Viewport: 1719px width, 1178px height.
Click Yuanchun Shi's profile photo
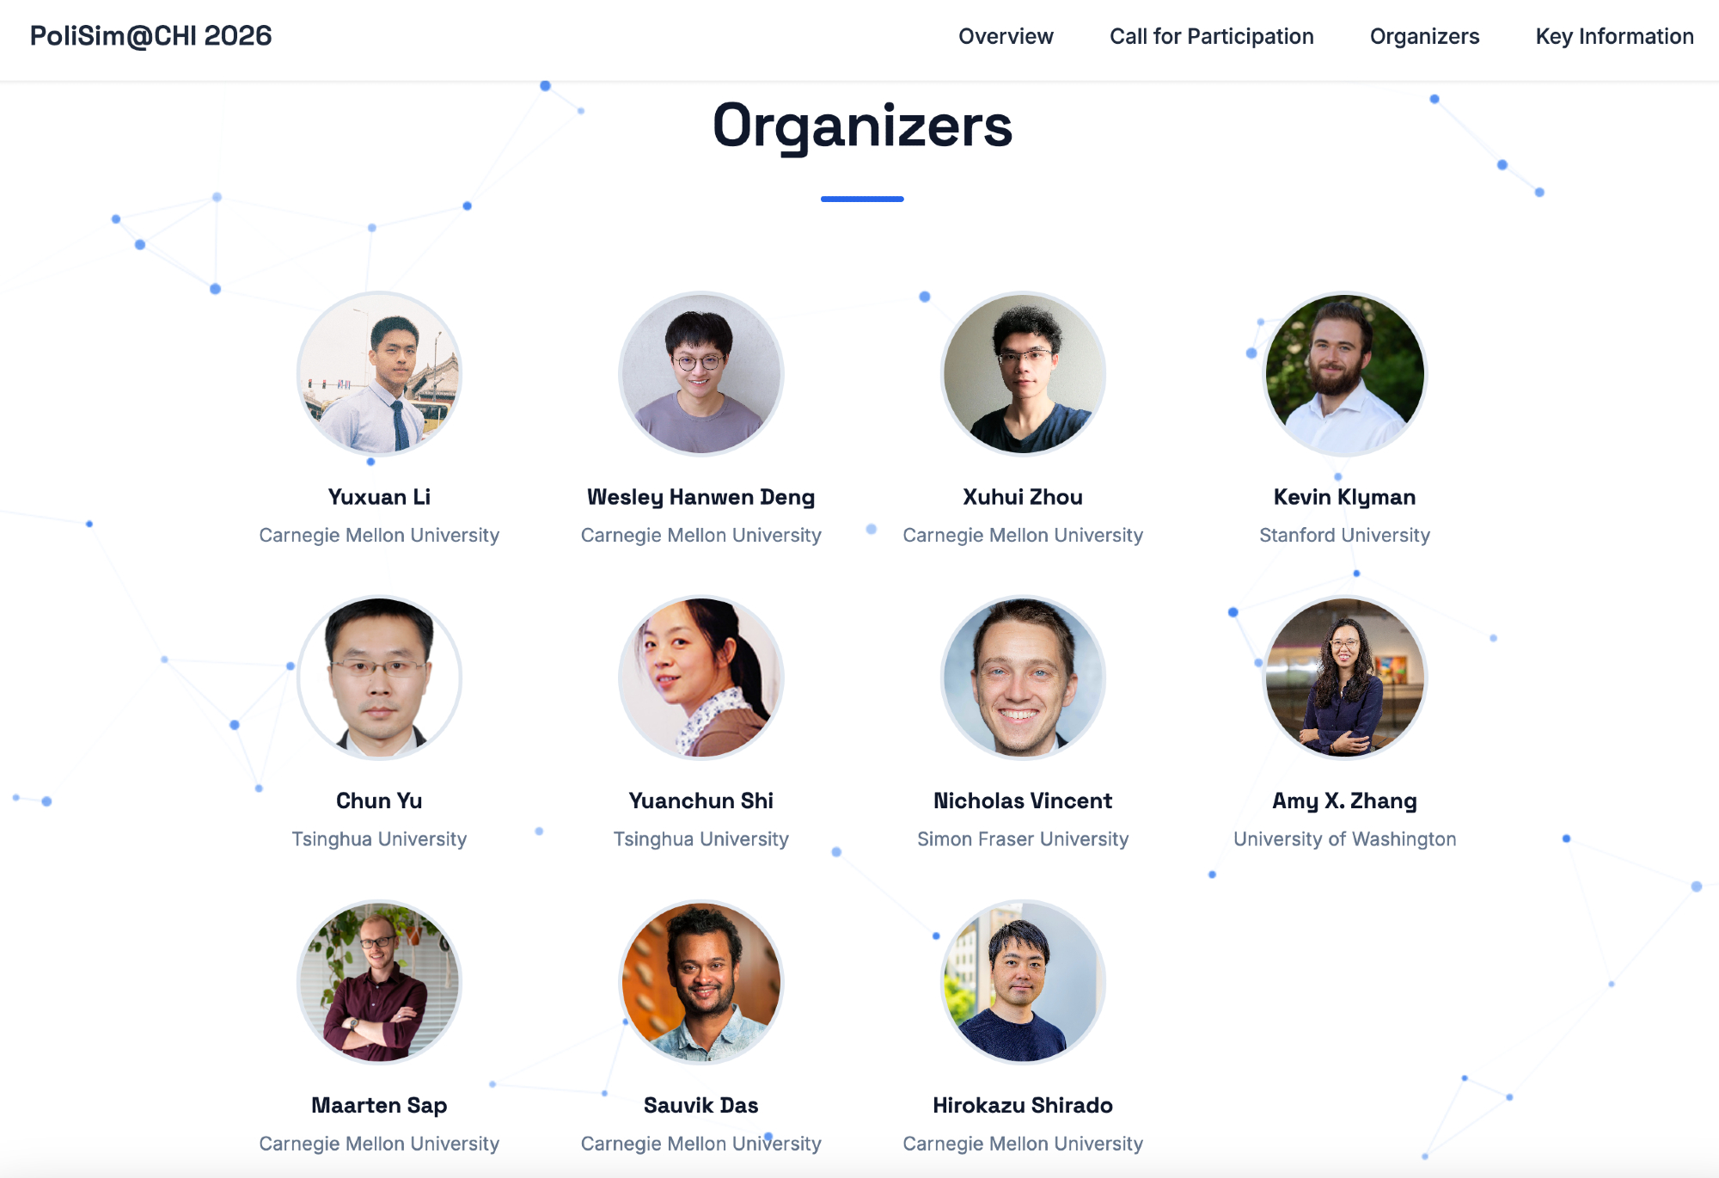point(701,678)
